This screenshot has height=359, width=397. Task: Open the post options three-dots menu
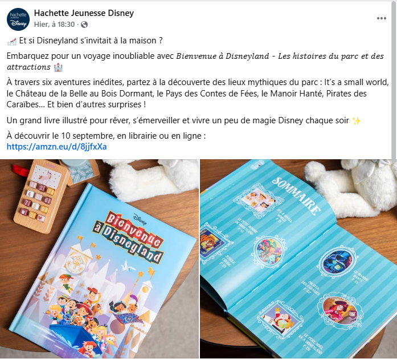(381, 18)
